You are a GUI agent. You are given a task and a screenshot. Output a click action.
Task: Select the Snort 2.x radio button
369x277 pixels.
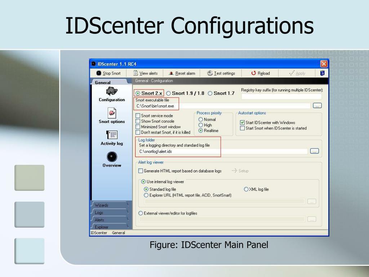[138, 93]
